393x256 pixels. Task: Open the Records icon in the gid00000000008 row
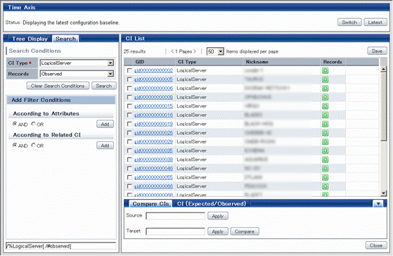pos(325,97)
